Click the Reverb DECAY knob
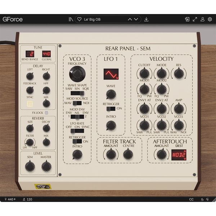The height and width of the screenshot is (216, 216). (x=46, y=129)
